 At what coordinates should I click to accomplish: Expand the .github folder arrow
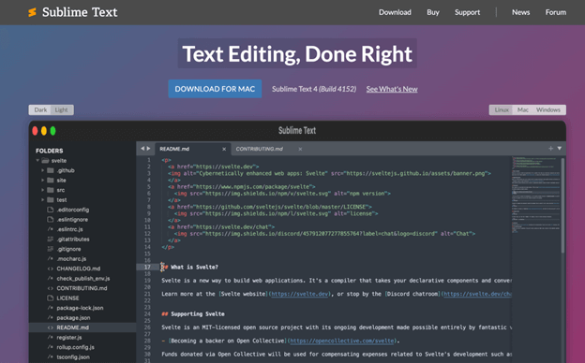[x=42, y=170]
